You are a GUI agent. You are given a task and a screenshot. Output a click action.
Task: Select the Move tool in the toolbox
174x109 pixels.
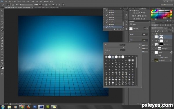pos(2,11)
